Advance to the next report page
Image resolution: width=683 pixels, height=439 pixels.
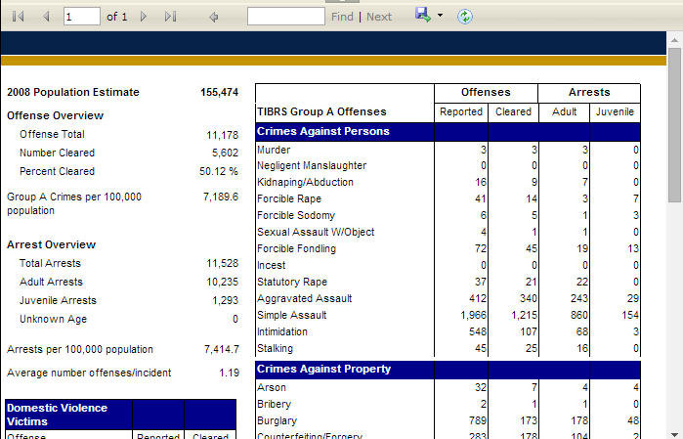tap(144, 17)
